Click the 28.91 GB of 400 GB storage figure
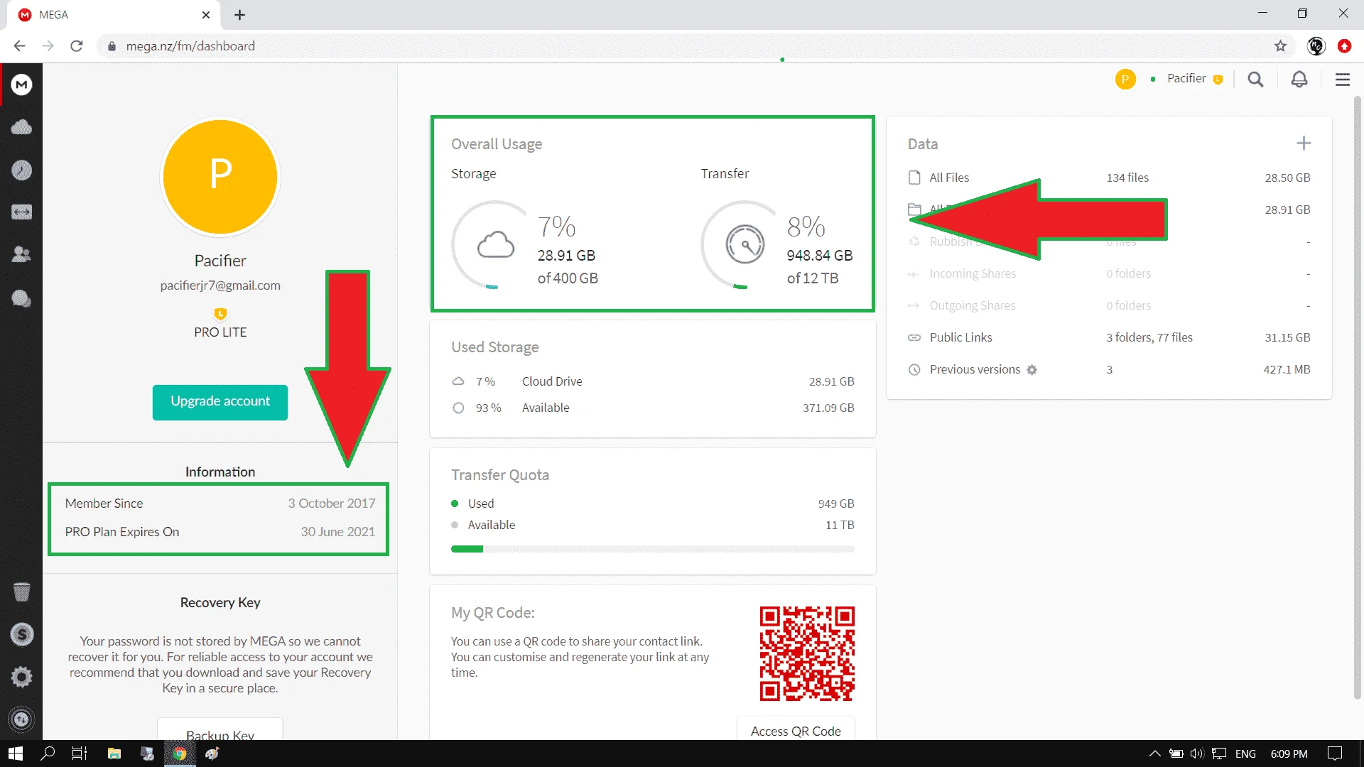This screenshot has width=1364, height=767. click(x=568, y=266)
